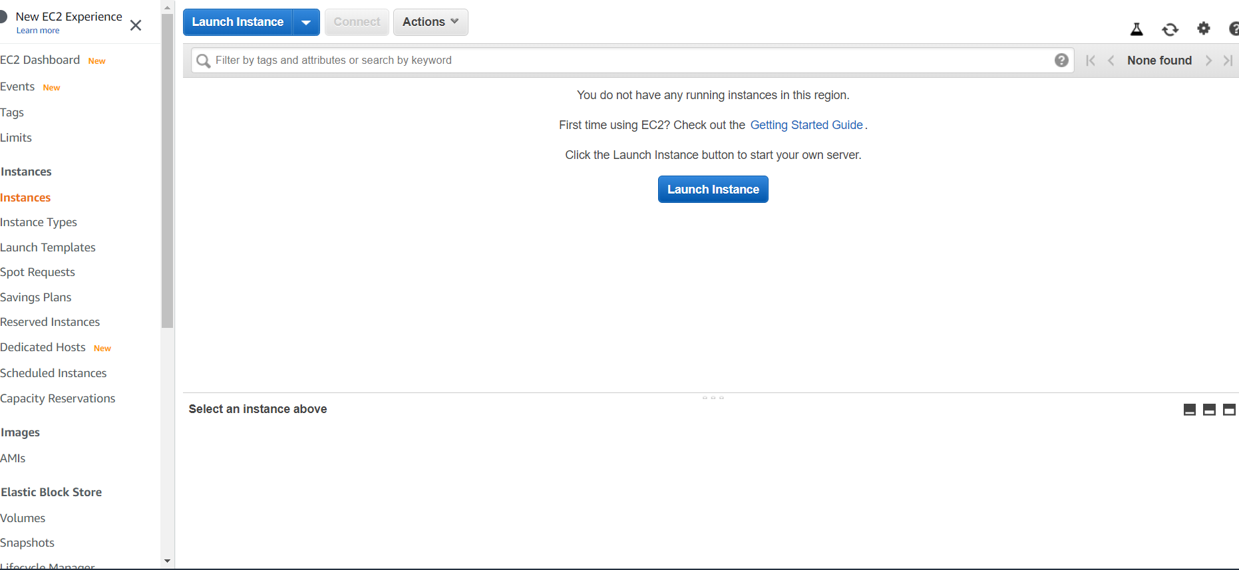Open Volumes in the sidebar
This screenshot has height=570, width=1239.
click(23, 518)
